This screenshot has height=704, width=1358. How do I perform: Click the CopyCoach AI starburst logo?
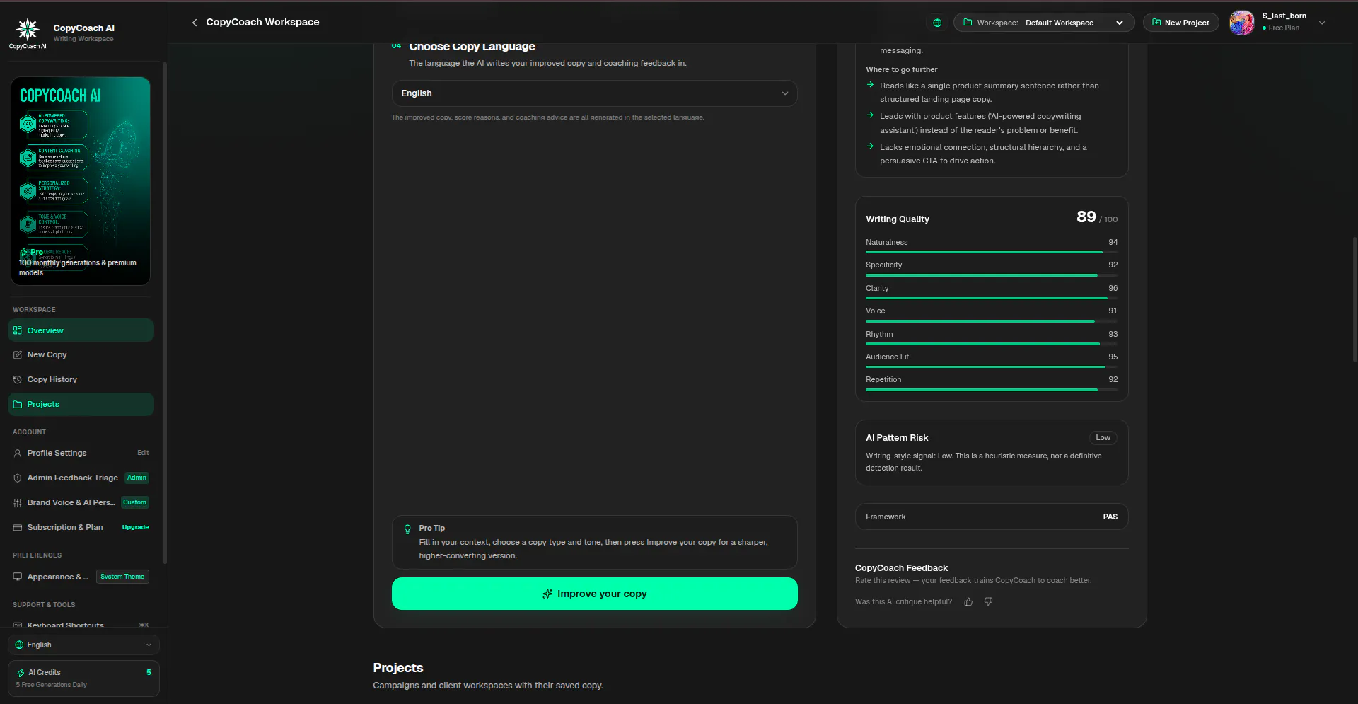28,29
